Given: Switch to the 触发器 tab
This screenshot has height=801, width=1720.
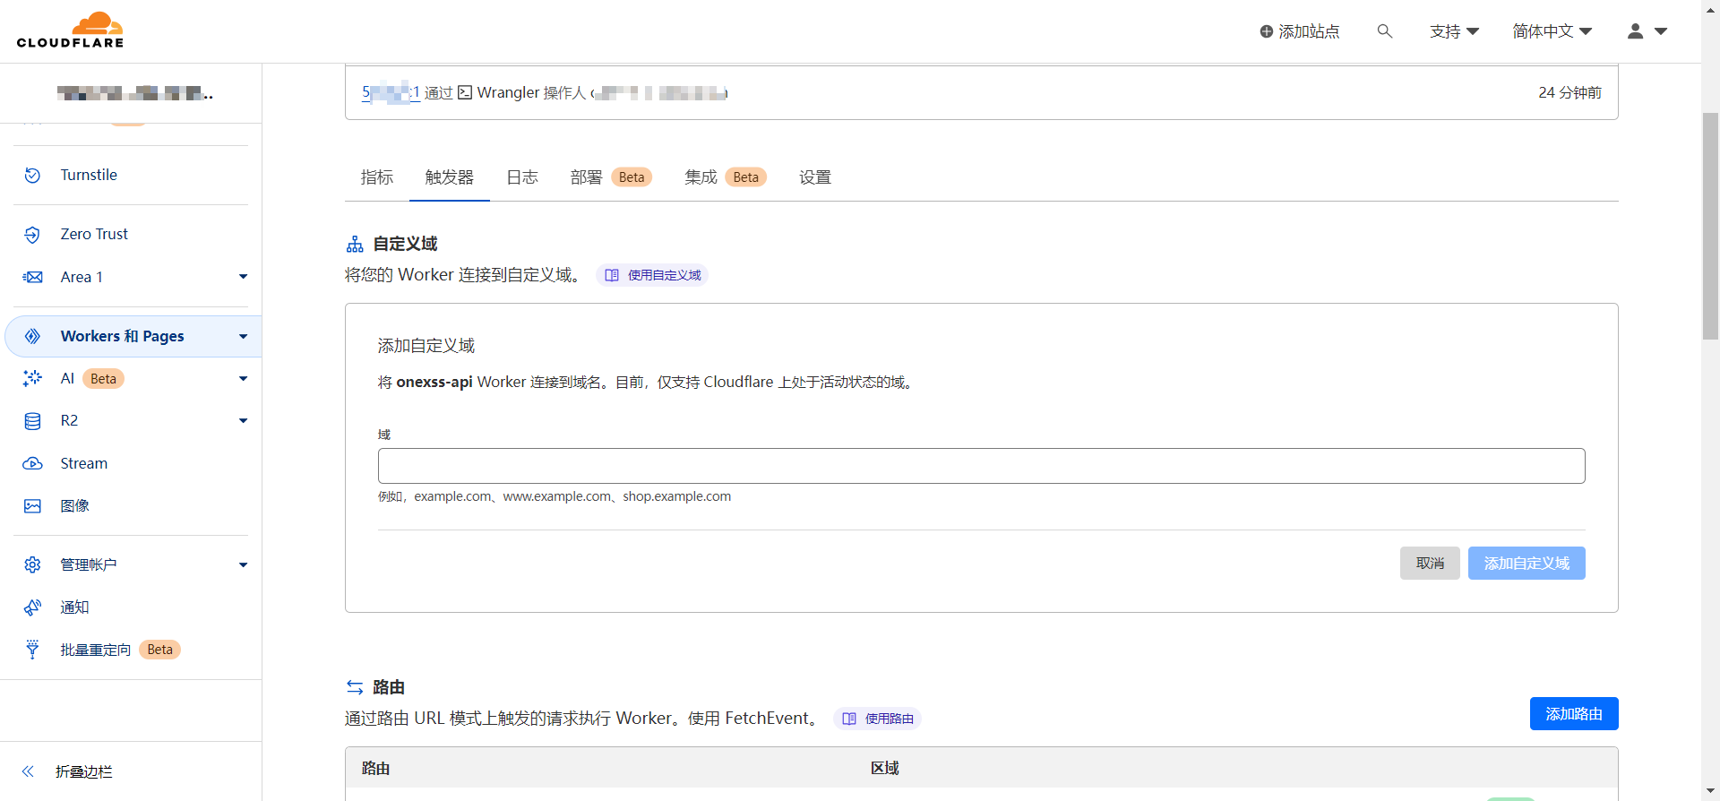Looking at the screenshot, I should coord(450,177).
